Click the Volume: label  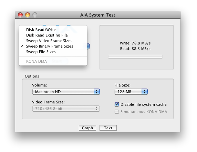pos(40,85)
